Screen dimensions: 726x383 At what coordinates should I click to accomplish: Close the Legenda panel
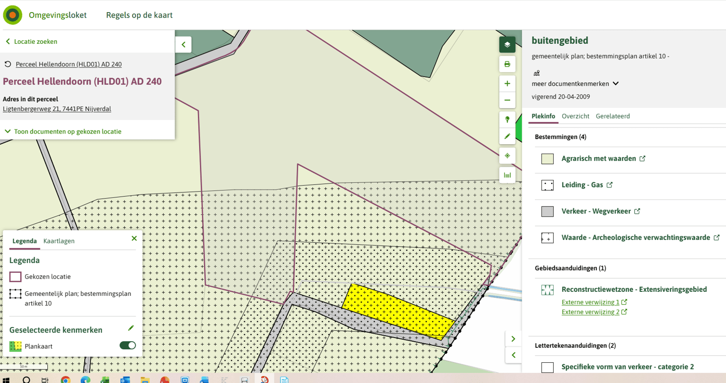click(x=134, y=238)
